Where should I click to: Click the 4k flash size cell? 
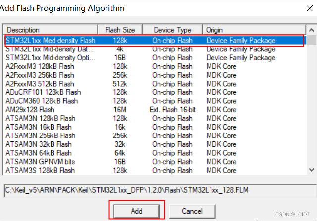tap(120, 49)
